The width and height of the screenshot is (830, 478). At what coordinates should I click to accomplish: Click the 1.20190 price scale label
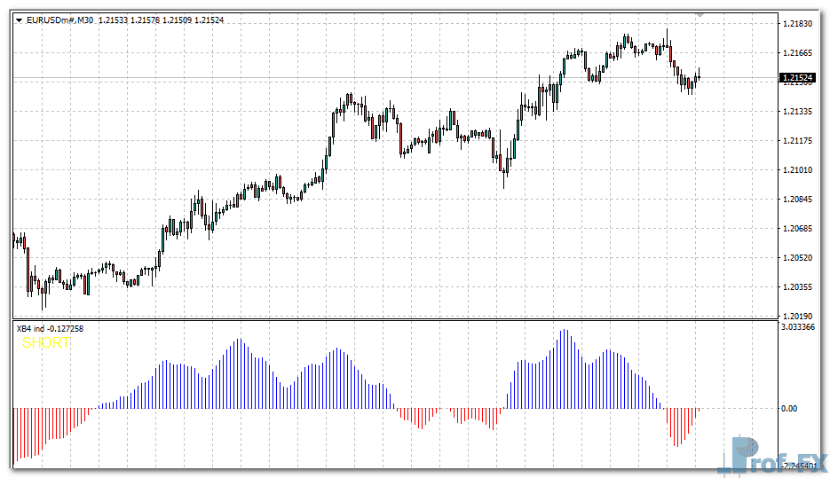[798, 316]
